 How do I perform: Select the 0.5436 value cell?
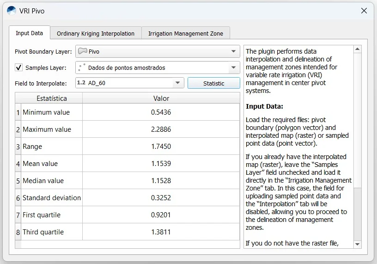[x=161, y=112]
